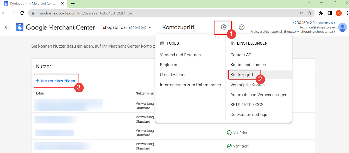
Task: Click the back arrow beside Merchant Center logo
Action: click(x=7, y=27)
